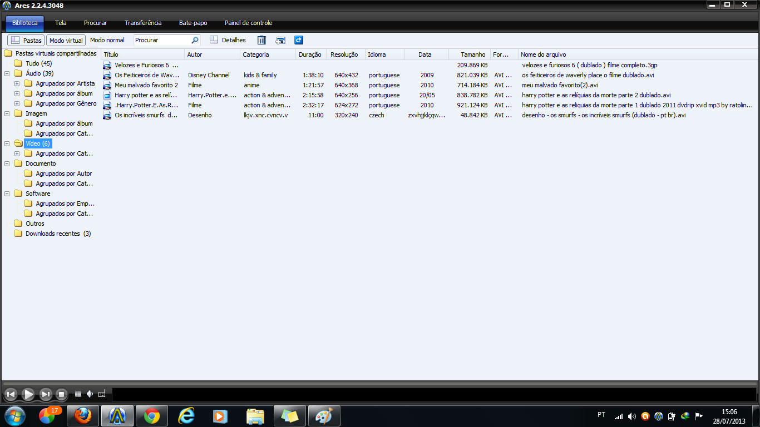Toggle the Pastas folder panel button

[26, 40]
